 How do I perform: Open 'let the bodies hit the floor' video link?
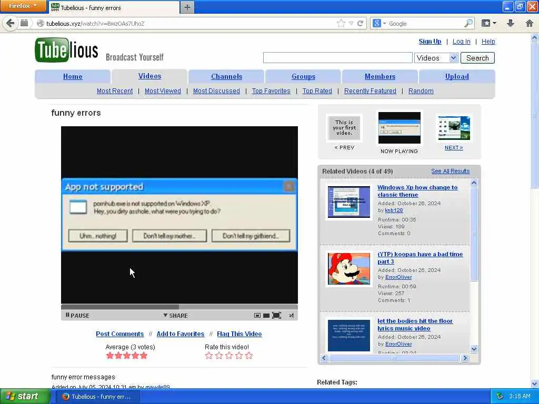click(x=415, y=324)
